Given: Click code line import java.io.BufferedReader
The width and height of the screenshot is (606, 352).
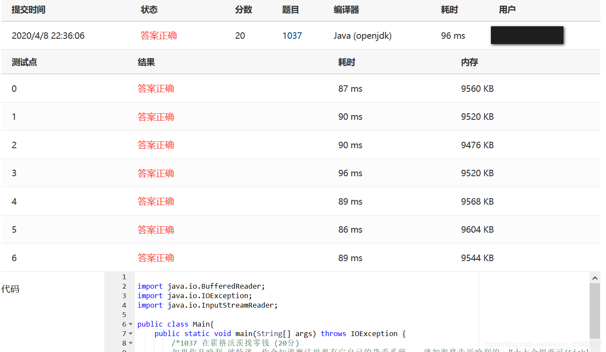Looking at the screenshot, I should click(201, 286).
